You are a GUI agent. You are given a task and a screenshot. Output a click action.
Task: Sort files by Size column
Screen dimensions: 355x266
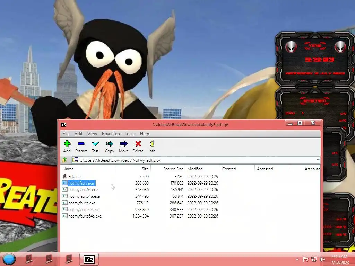pos(133,169)
